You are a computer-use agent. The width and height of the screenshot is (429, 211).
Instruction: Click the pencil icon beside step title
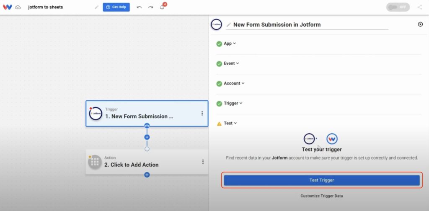229,25
